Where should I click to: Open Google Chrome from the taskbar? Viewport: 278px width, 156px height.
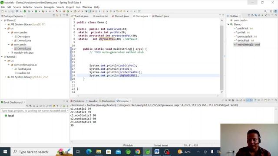point(138,152)
